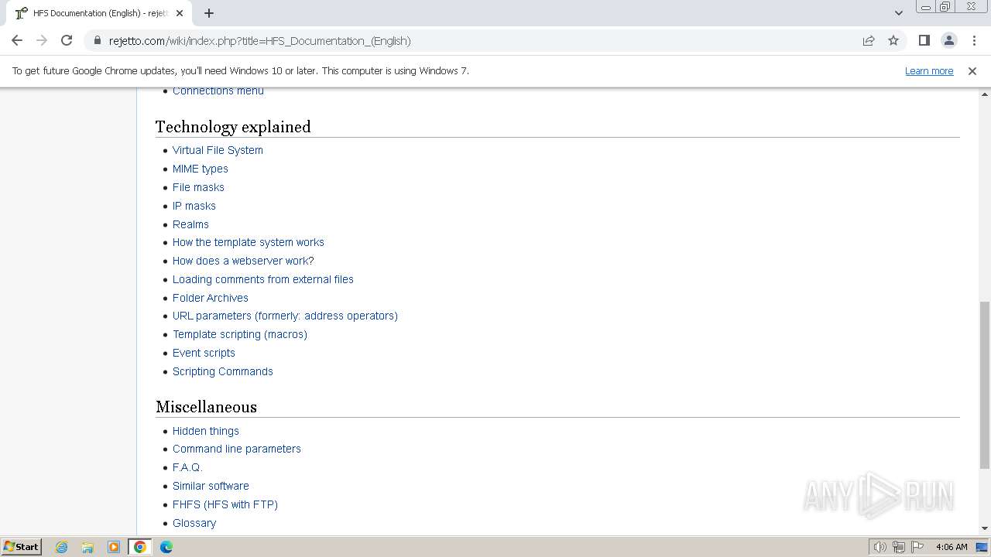Launch Microsoft Edge from taskbar
991x557 pixels.
click(166, 547)
